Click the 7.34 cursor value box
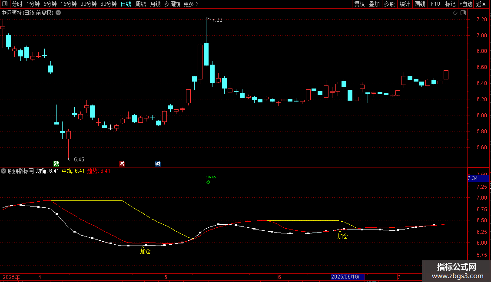Image resolution: width=491 pixels, height=282 pixels. tap(478, 178)
